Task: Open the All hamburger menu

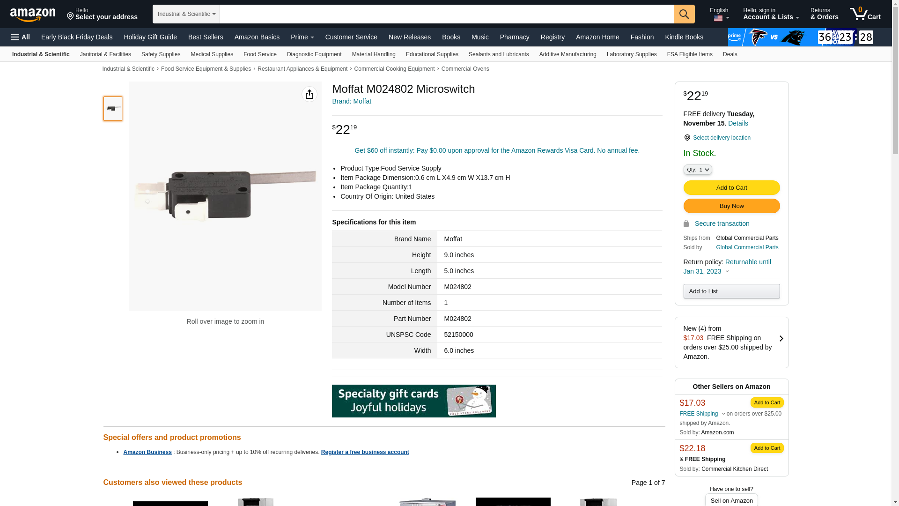Action: 21,37
